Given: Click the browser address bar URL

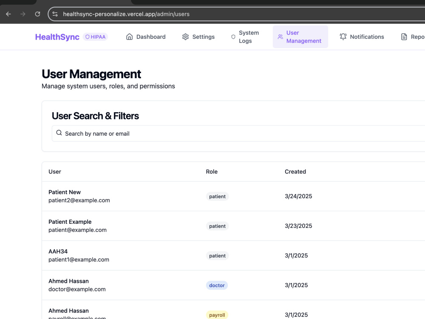Looking at the screenshot, I should click(126, 14).
